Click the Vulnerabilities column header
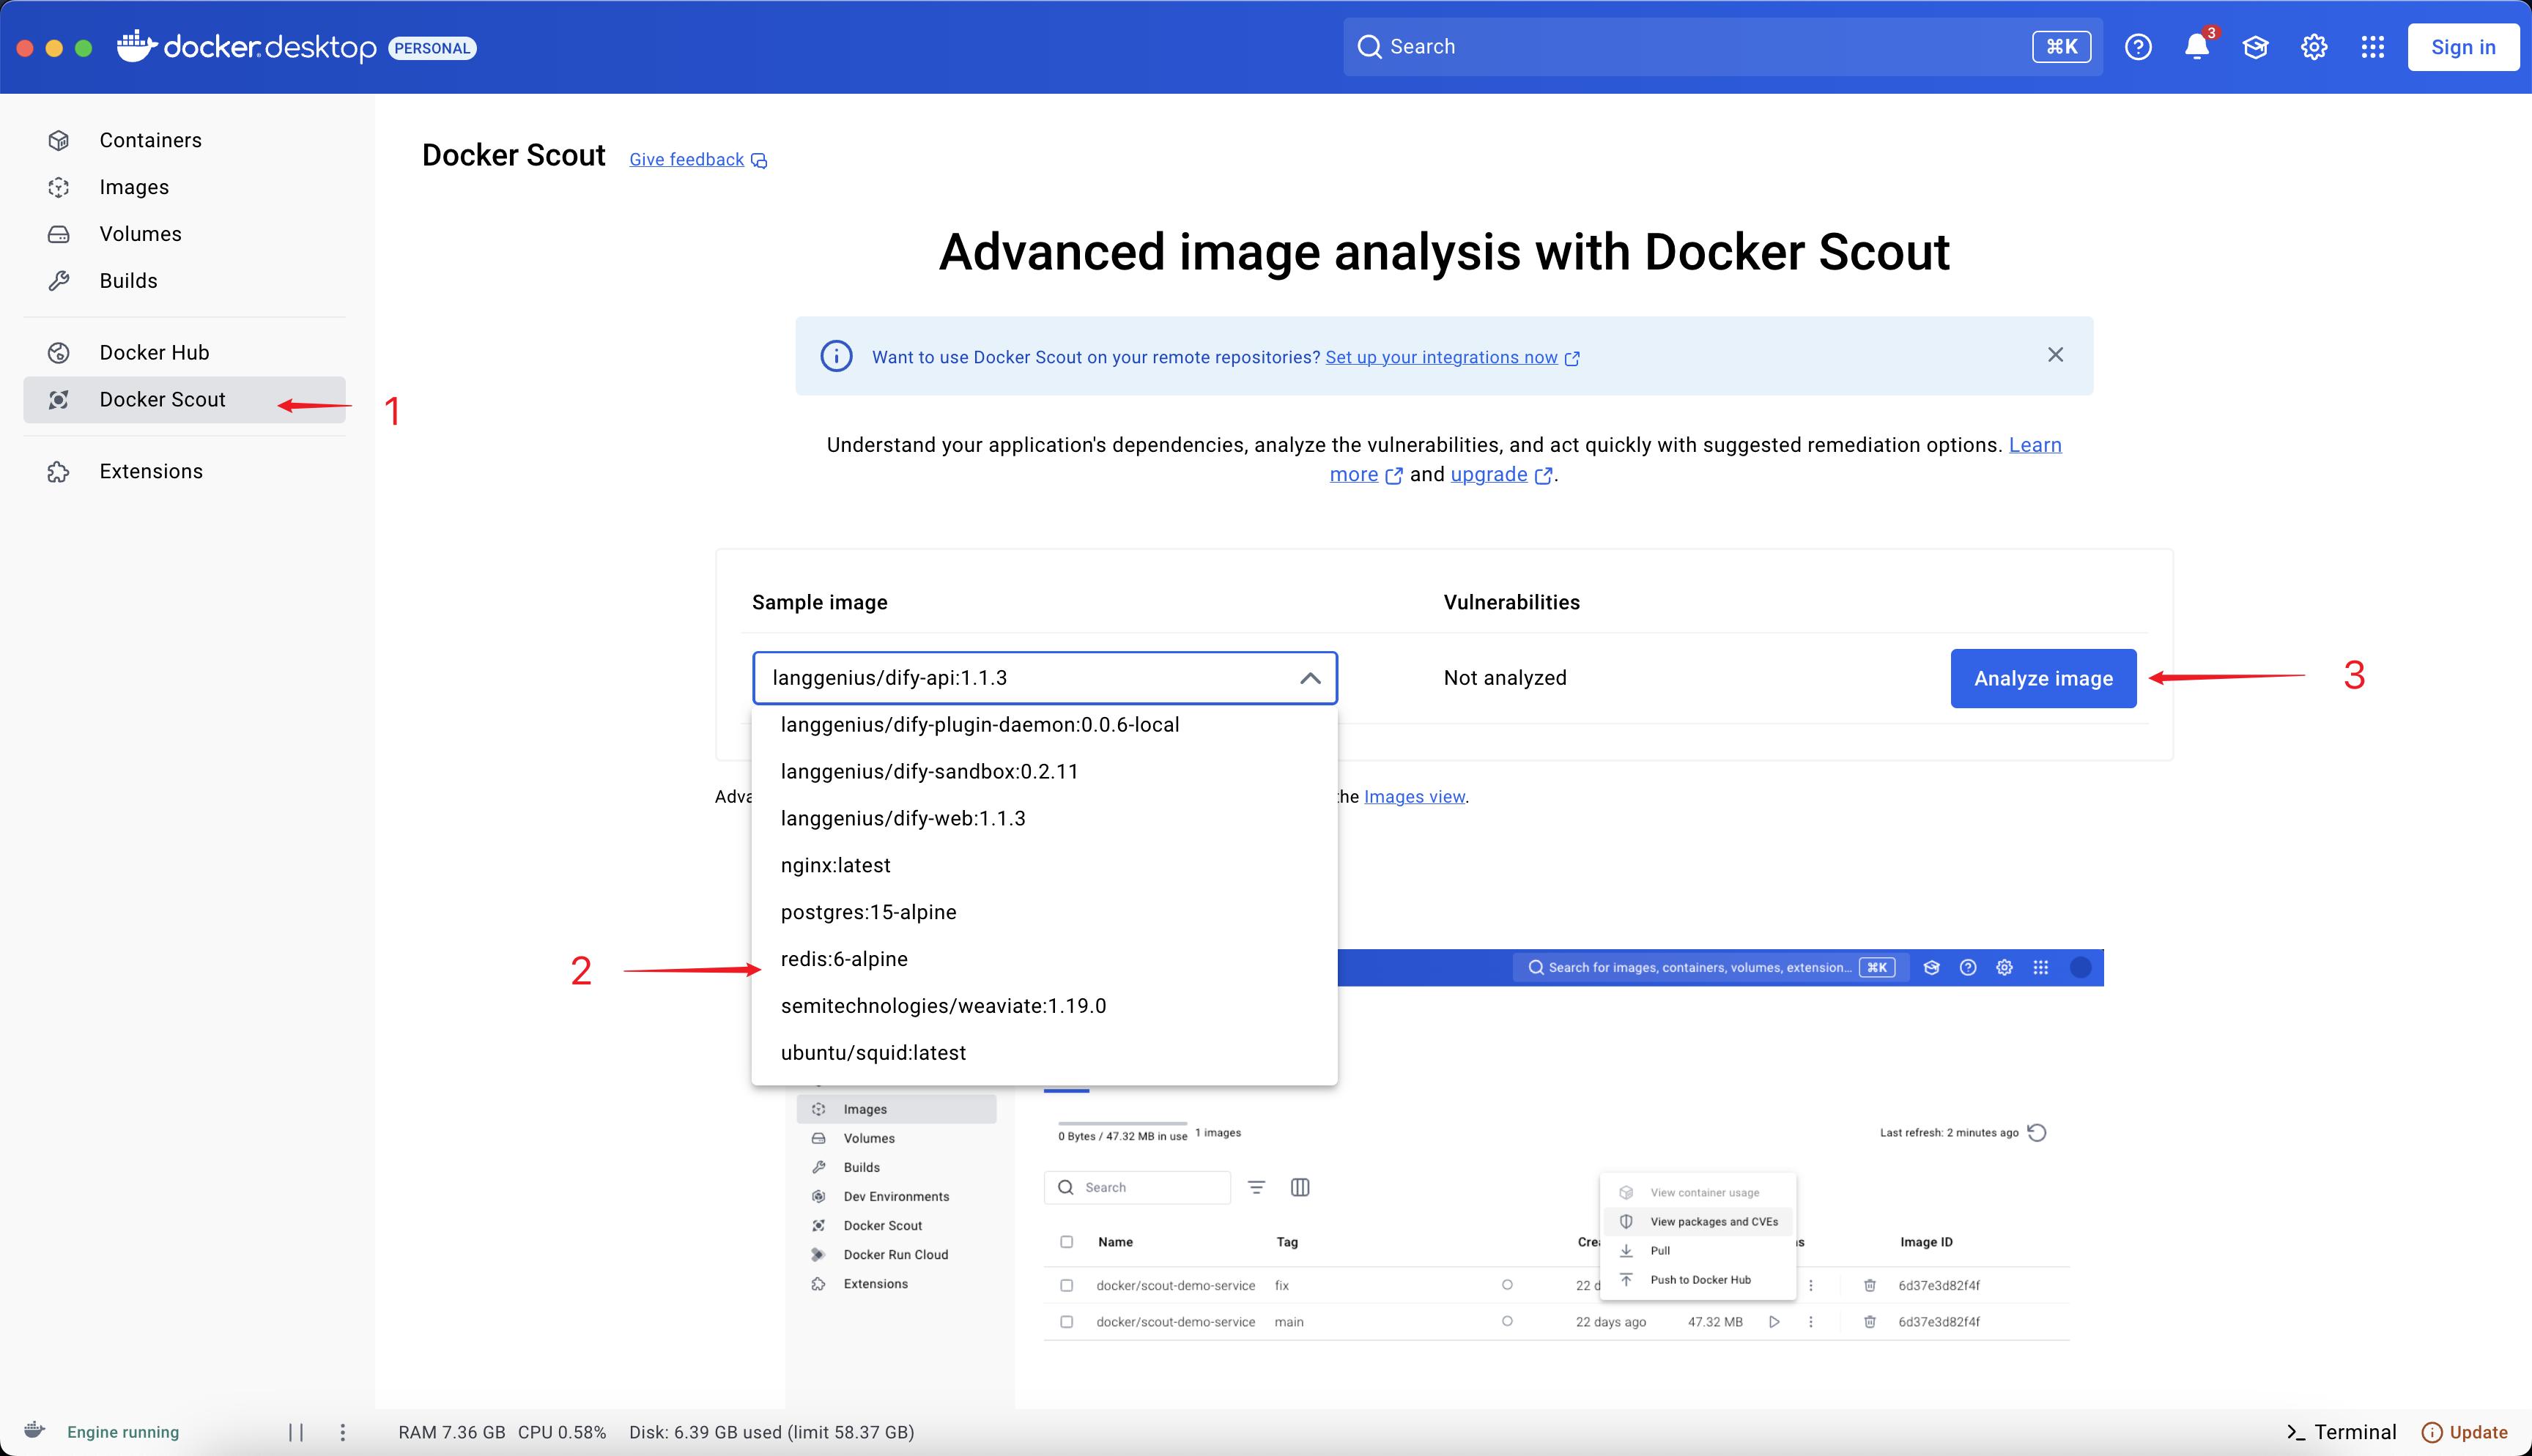The image size is (2532, 1456). coord(1512,602)
